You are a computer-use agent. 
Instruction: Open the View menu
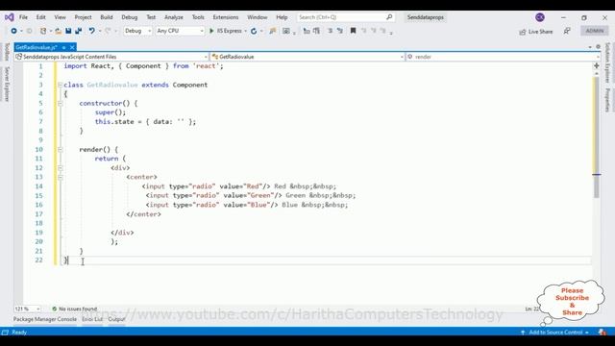60,17
